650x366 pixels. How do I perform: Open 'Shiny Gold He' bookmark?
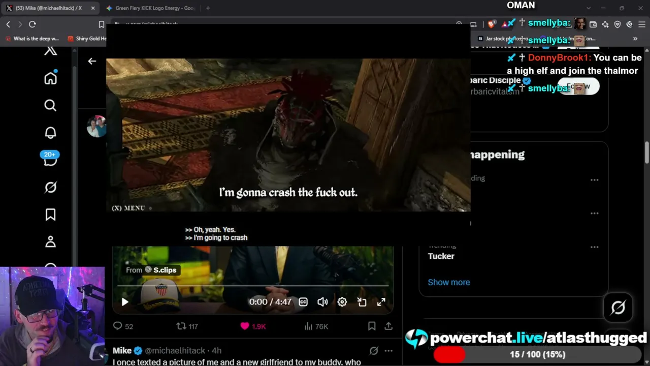pyautogui.click(x=87, y=39)
